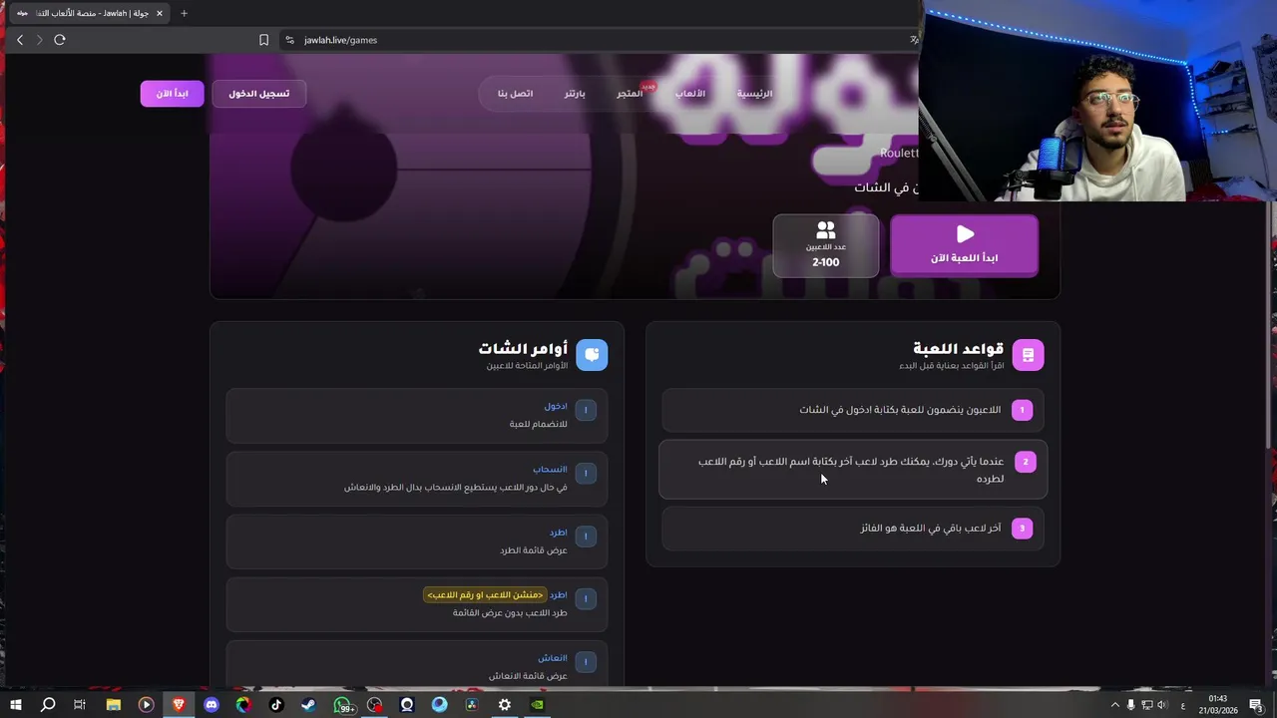
Task: Select rule 2 about طرد لاعب آخر
Action: click(x=853, y=470)
